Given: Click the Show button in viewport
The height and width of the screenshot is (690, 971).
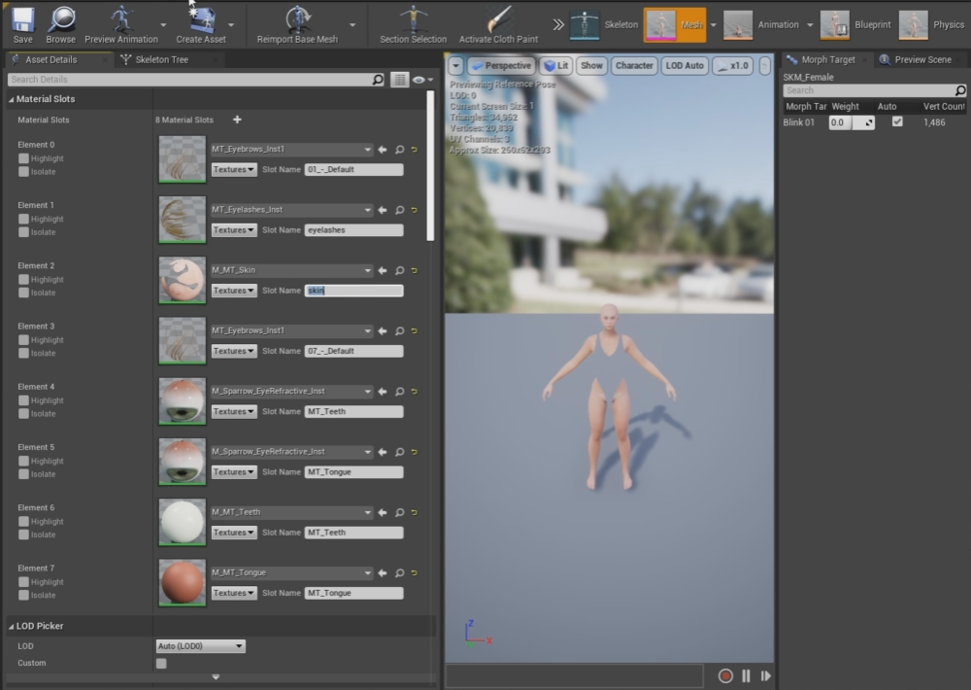Looking at the screenshot, I should pos(591,66).
